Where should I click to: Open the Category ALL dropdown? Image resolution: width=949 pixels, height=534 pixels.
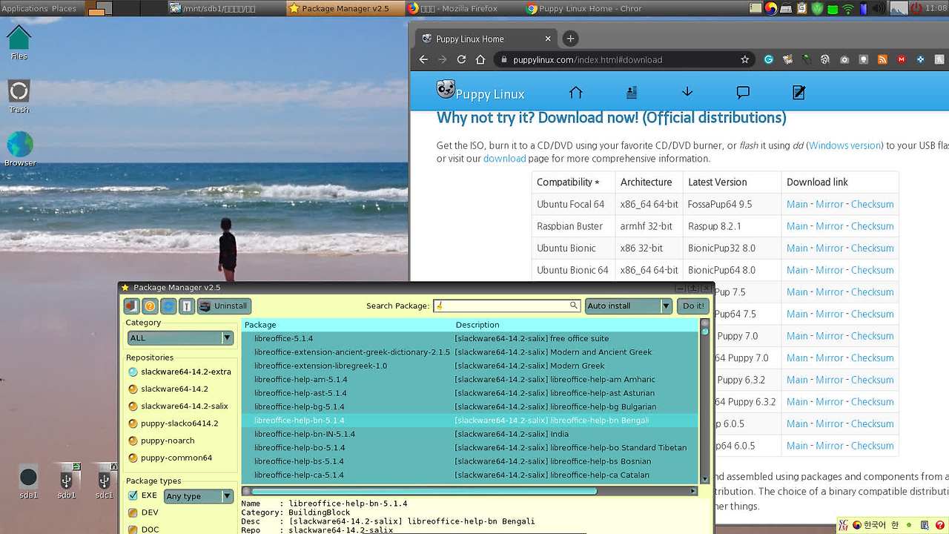[x=179, y=337]
